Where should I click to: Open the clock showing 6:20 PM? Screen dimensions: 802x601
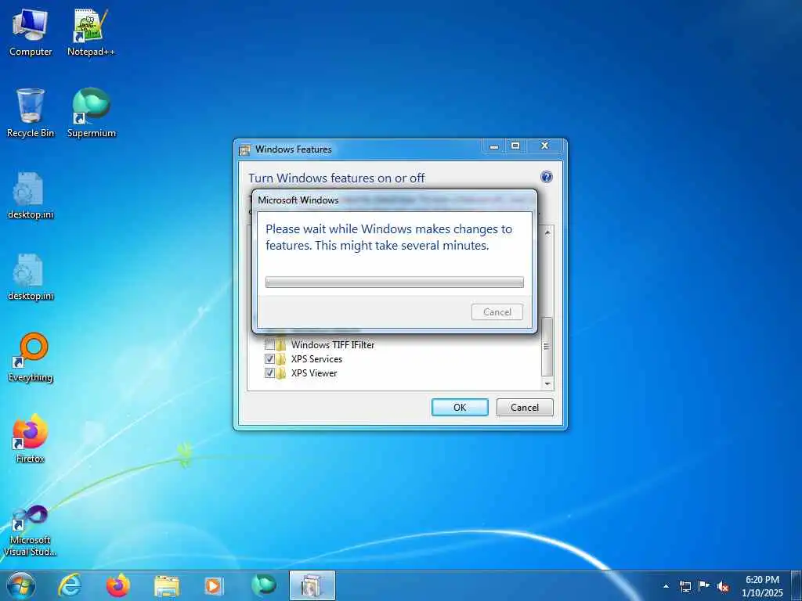click(762, 586)
